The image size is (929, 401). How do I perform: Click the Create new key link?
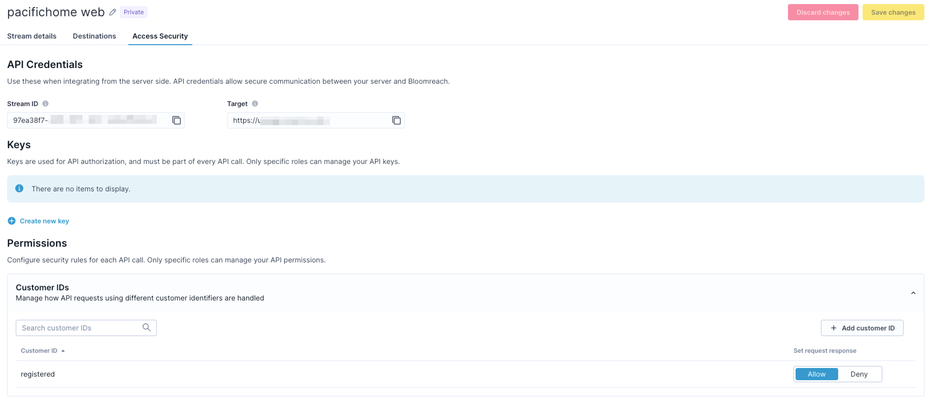[x=44, y=221]
